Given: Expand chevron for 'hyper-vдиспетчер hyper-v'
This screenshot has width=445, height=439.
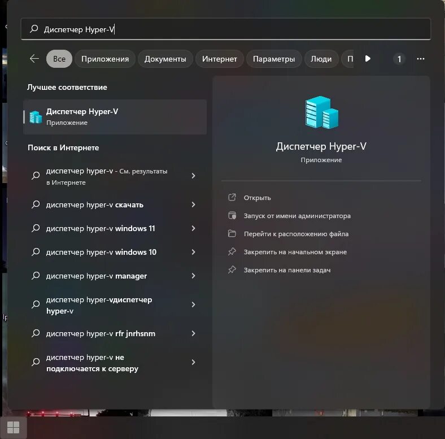Looking at the screenshot, I should coord(193,305).
